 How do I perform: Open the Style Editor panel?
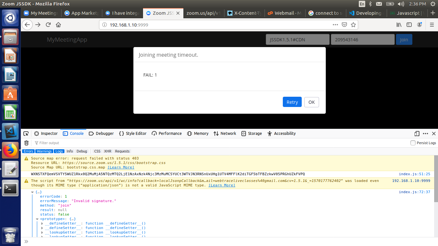[133, 134]
